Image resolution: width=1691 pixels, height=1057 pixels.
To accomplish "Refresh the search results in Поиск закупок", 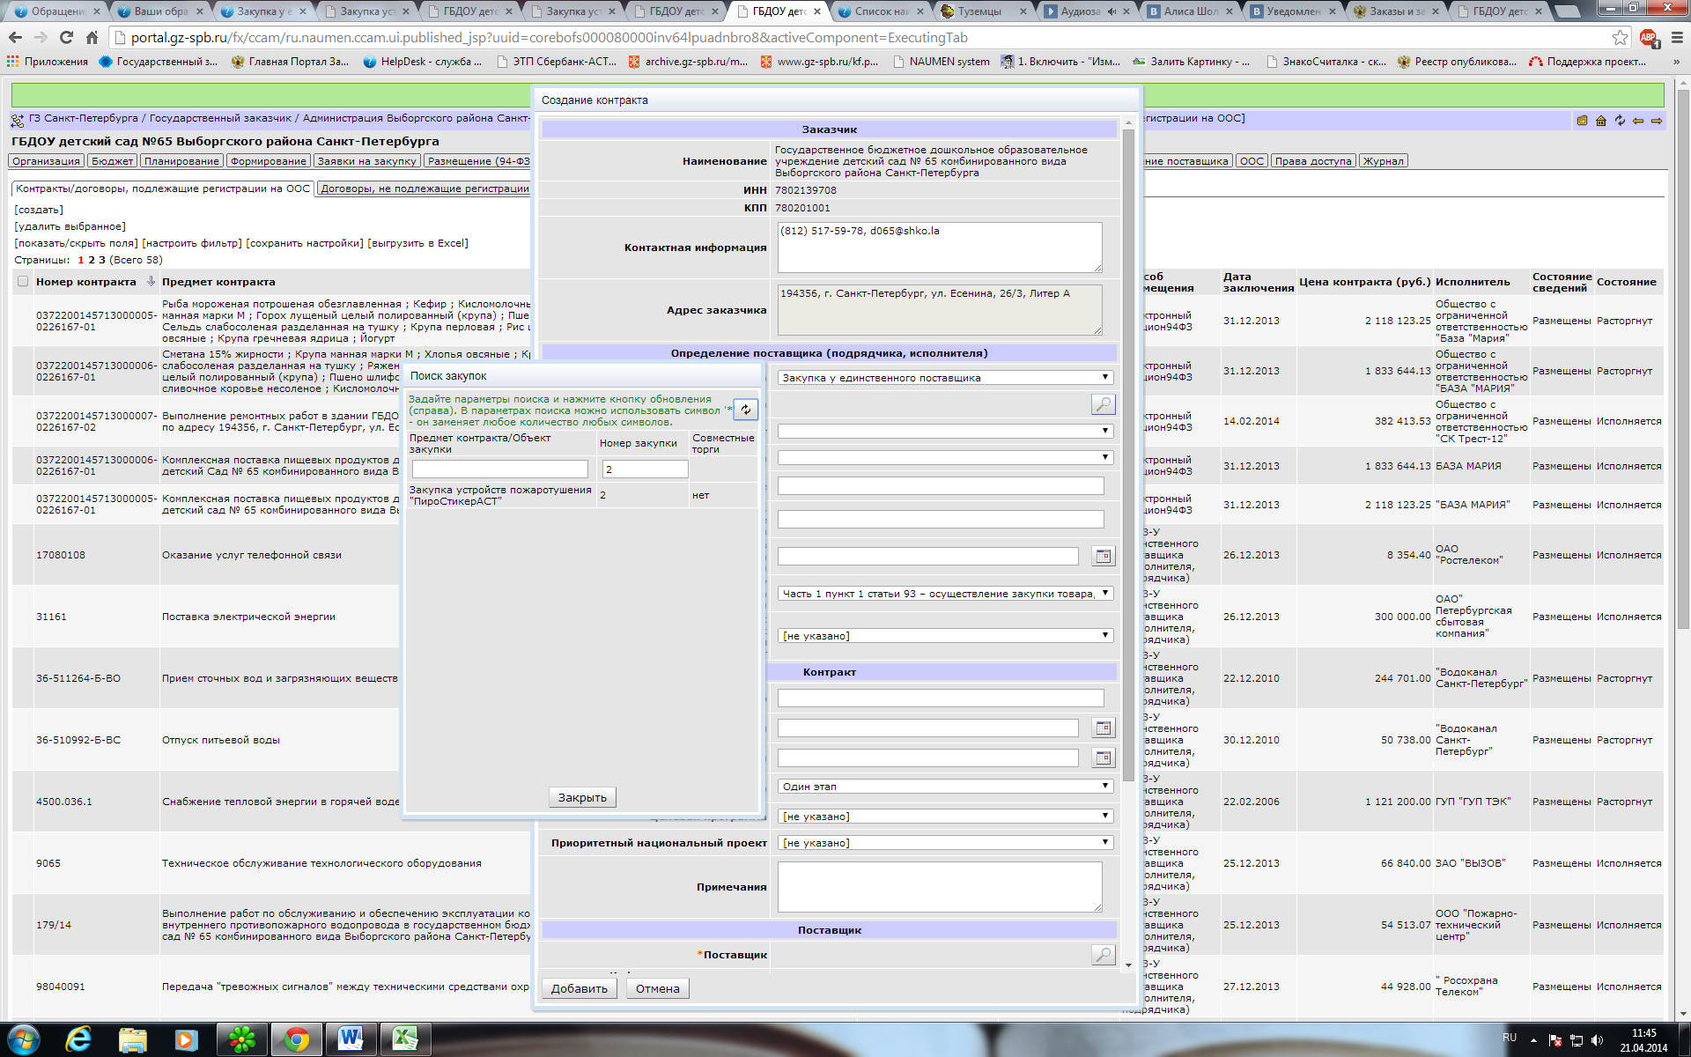I will coord(746,410).
